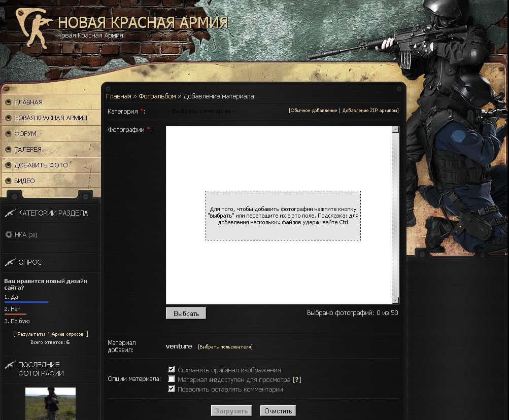Click the '1. Да' poll answer
The image size is (509, 420).
point(11,297)
